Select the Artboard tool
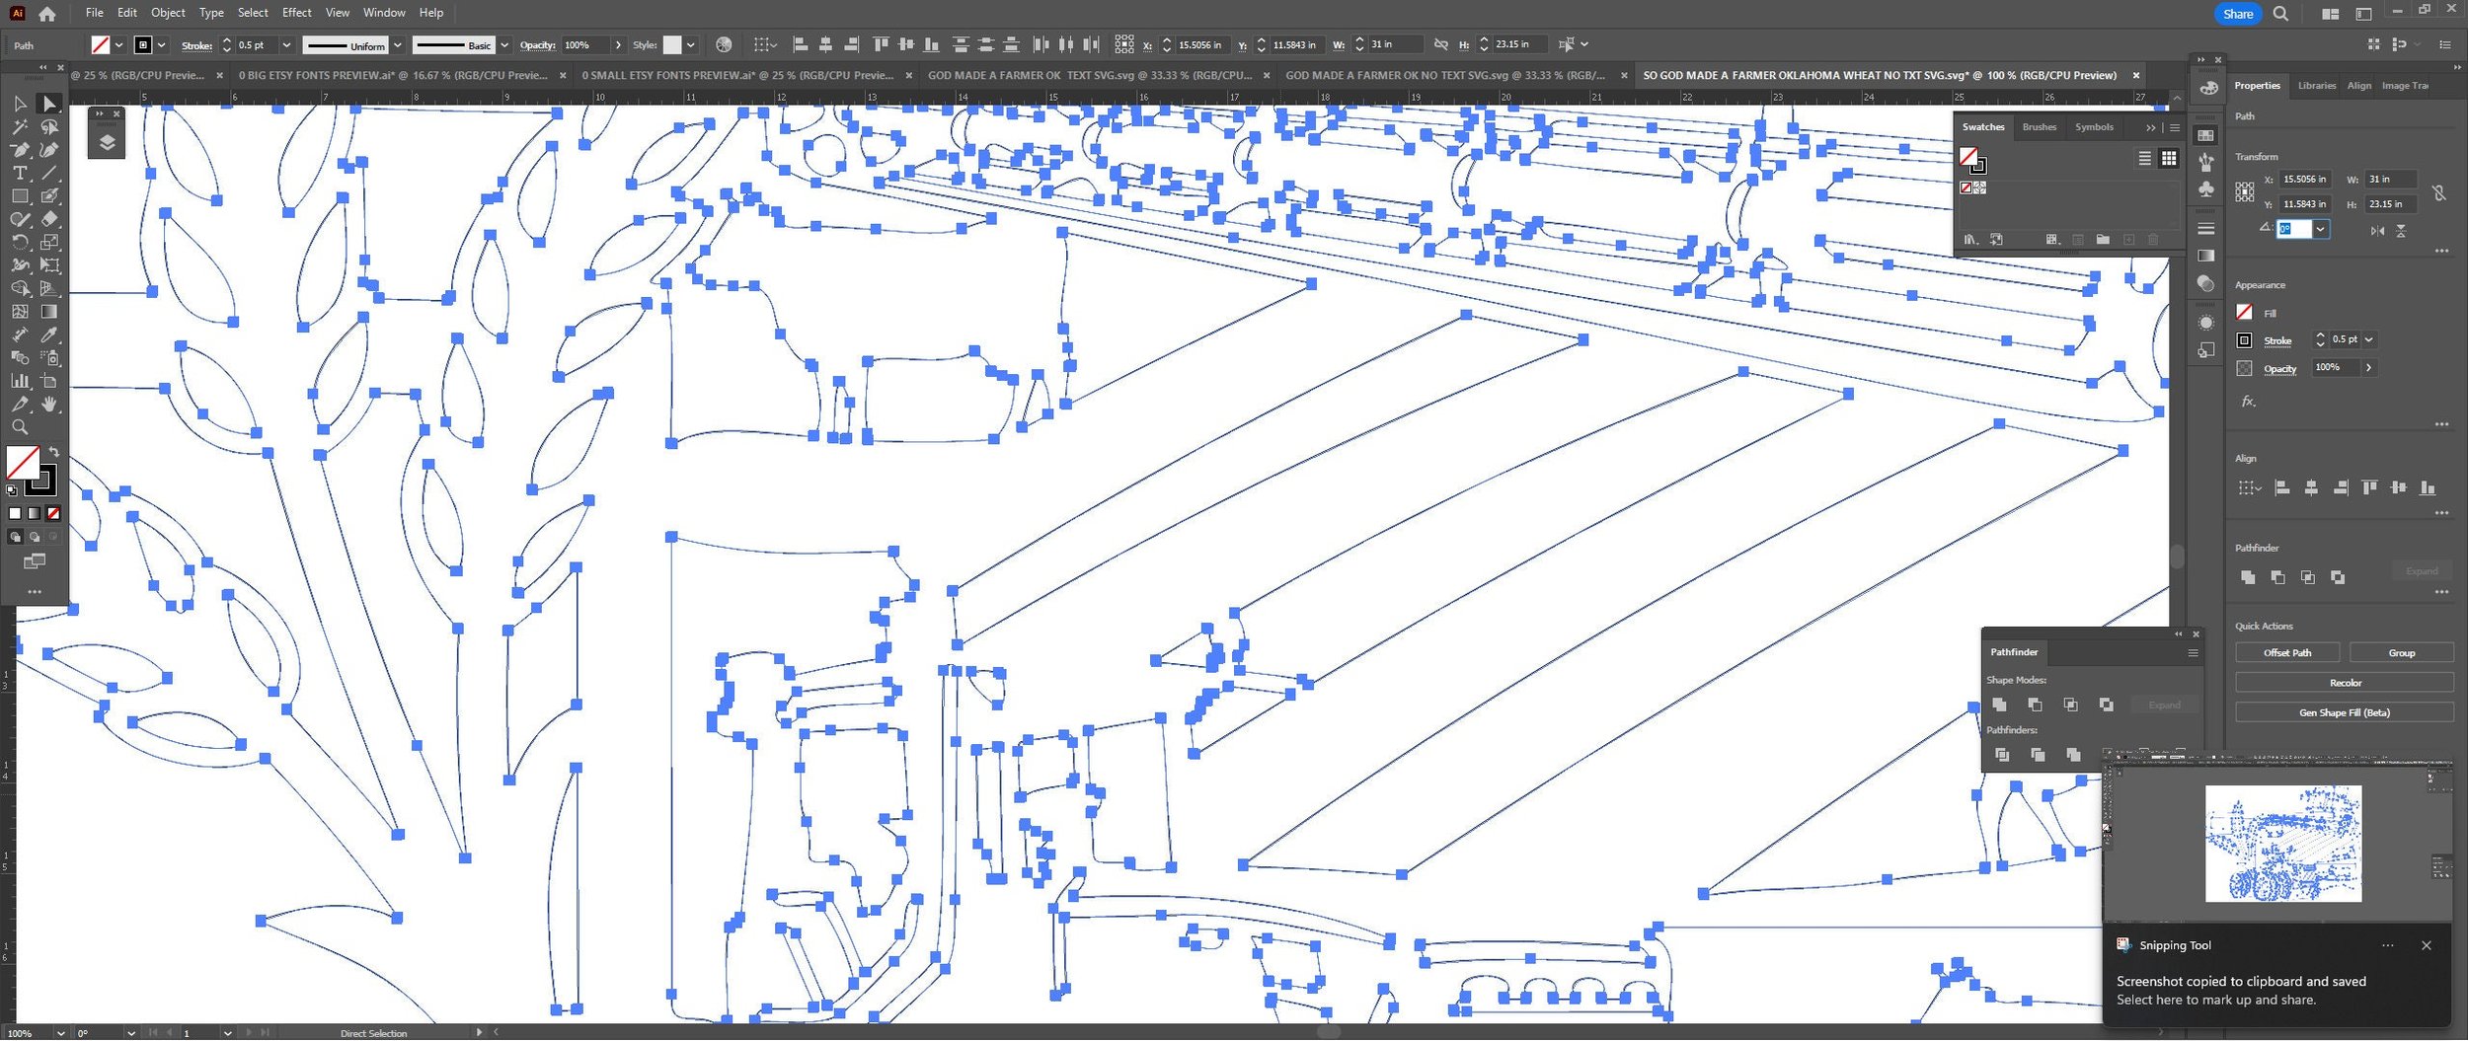Screen dimensions: 2468x1041 tap(49, 382)
